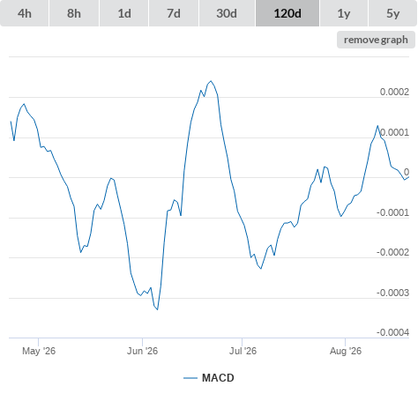Viewport: 418px width, 401px height.
Task: Click the Jul '26 axis label
Action: pyautogui.click(x=243, y=351)
